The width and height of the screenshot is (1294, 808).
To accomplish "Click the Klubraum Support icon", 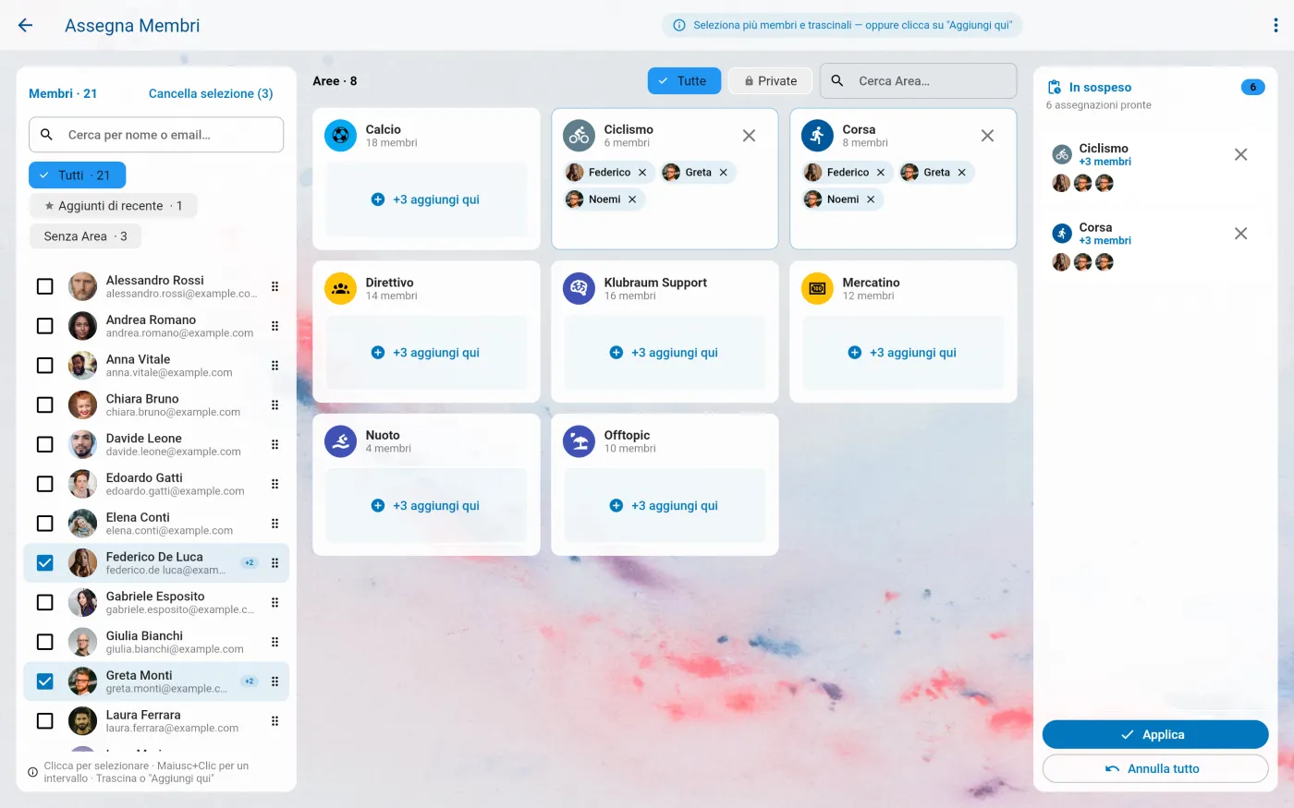I will point(579,289).
